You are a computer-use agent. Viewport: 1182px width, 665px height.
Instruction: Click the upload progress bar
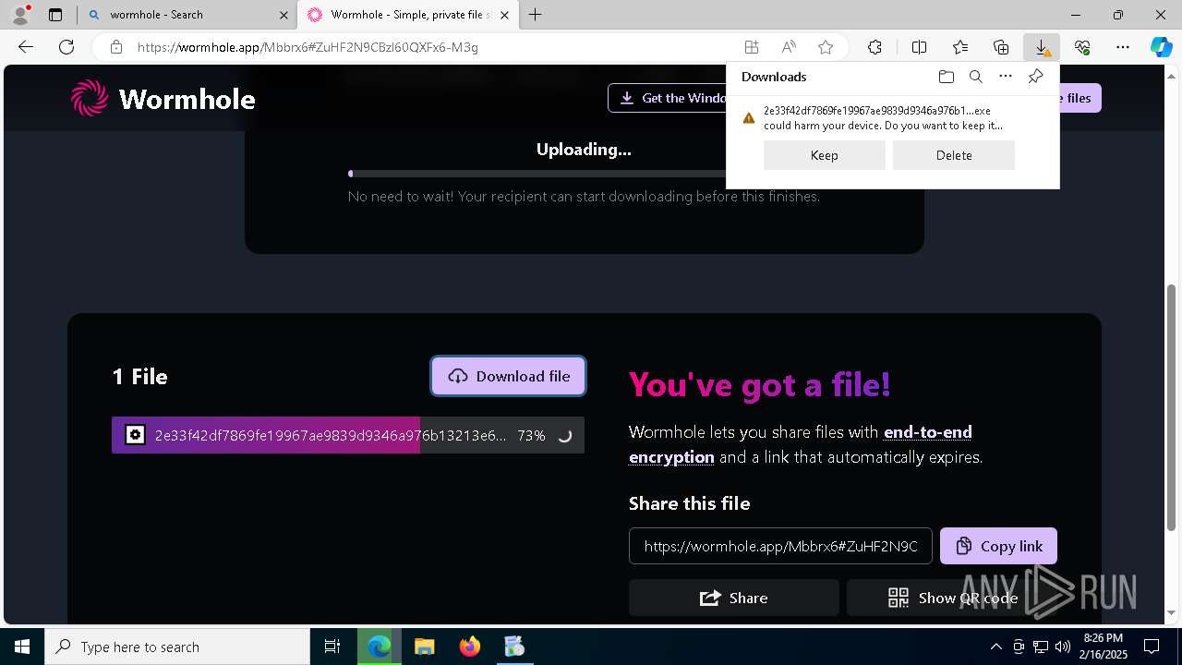[x=536, y=174]
